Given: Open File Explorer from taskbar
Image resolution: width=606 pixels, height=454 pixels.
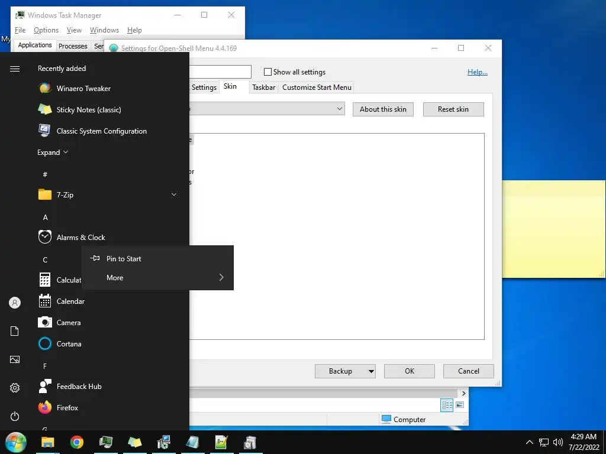Looking at the screenshot, I should click(x=48, y=442).
